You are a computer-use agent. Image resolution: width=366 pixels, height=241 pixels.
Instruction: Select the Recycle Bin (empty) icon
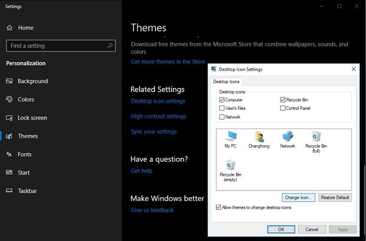(231, 170)
